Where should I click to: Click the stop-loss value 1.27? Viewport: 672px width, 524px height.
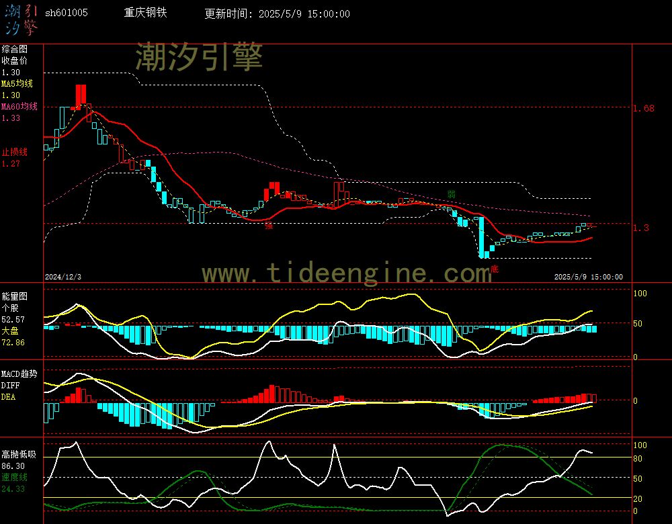pos(11,164)
